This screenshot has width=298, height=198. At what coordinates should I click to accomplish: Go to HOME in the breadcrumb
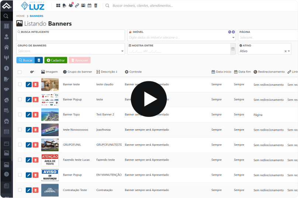click(x=20, y=16)
